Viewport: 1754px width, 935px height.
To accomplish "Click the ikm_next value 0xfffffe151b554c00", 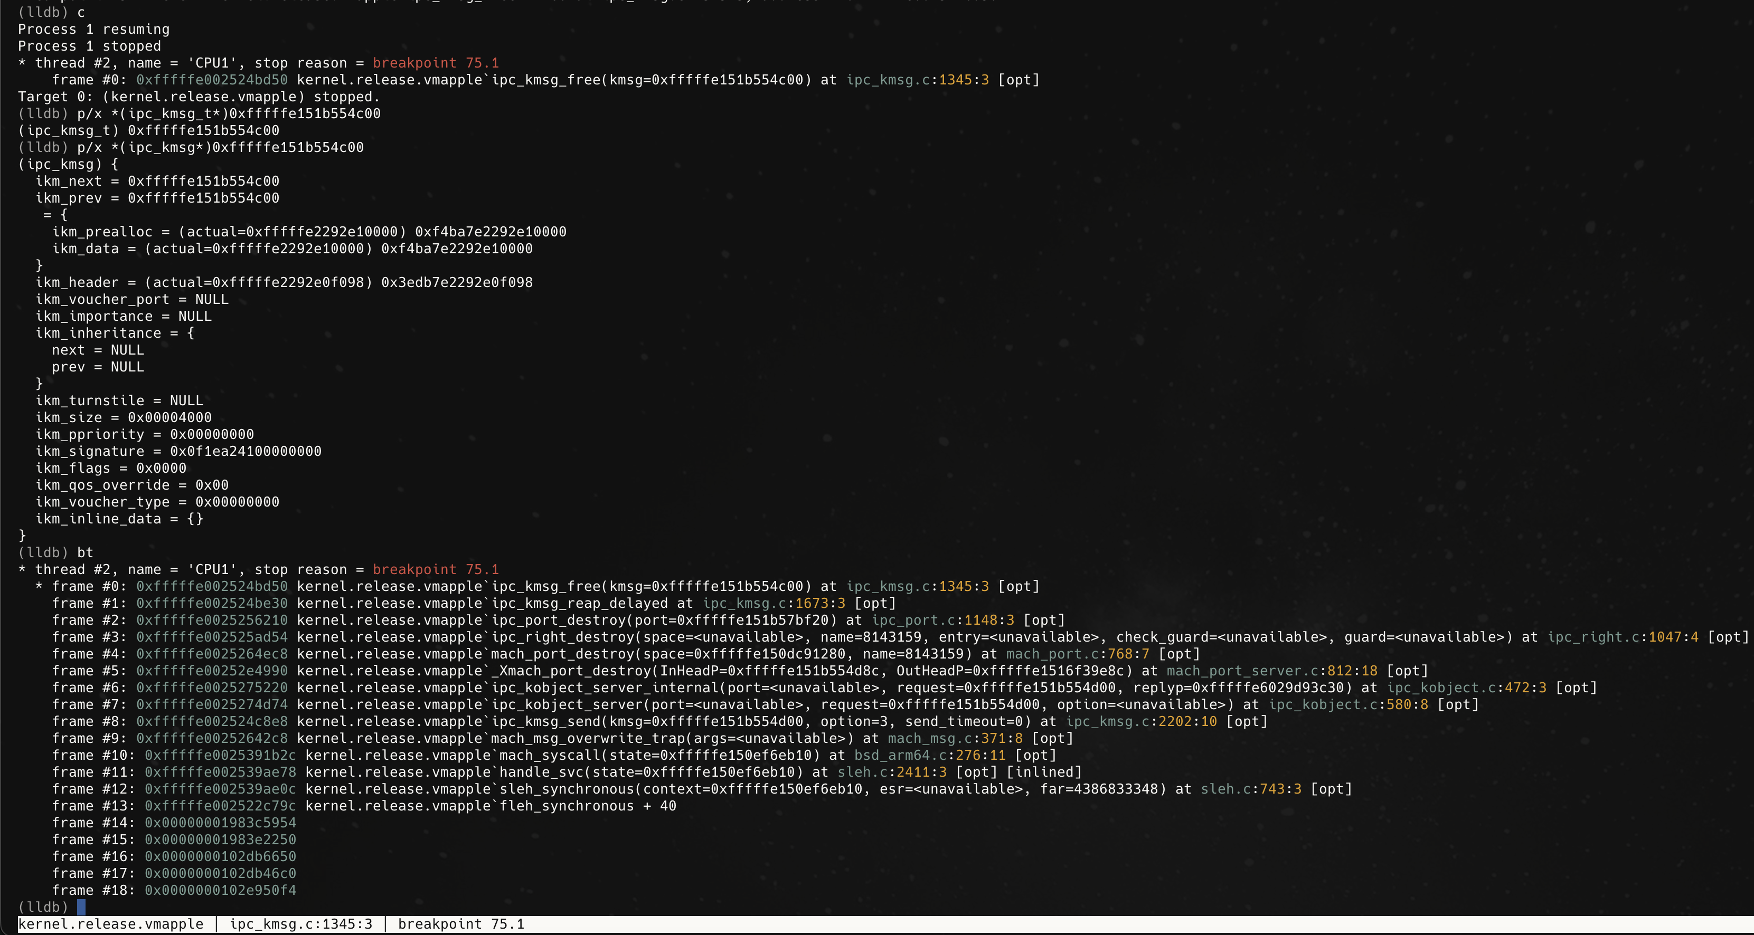I will coord(203,181).
